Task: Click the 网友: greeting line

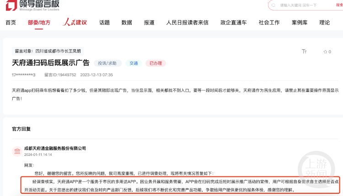Action: (29, 165)
